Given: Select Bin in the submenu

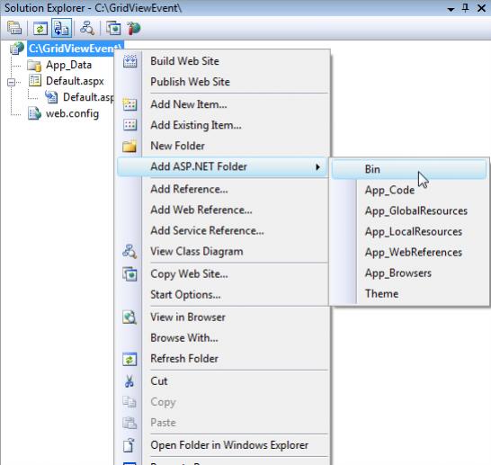Looking at the screenshot, I should (x=409, y=169).
